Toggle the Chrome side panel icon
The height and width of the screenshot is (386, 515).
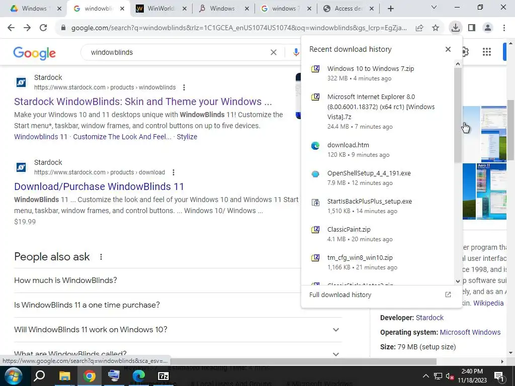coord(472,28)
